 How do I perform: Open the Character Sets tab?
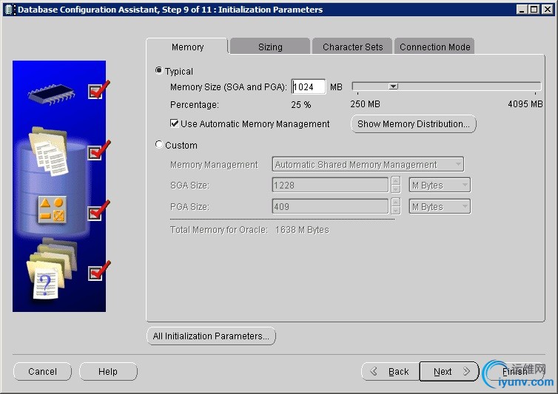coord(352,47)
